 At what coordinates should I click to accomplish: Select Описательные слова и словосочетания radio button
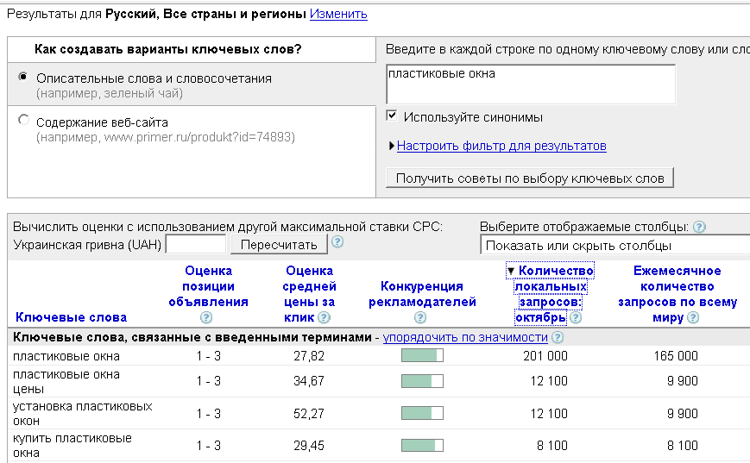23,78
